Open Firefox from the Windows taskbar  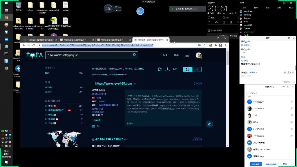click(6, 68)
